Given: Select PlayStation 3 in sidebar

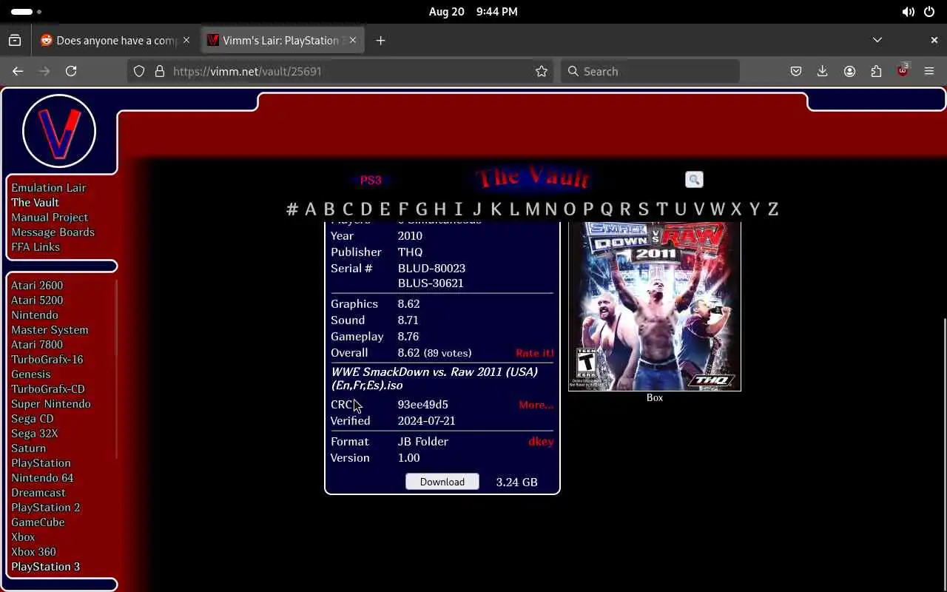Looking at the screenshot, I should click(x=46, y=567).
